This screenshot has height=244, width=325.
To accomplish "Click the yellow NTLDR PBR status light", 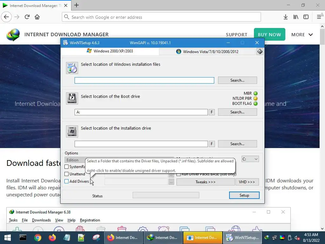I will (255, 98).
